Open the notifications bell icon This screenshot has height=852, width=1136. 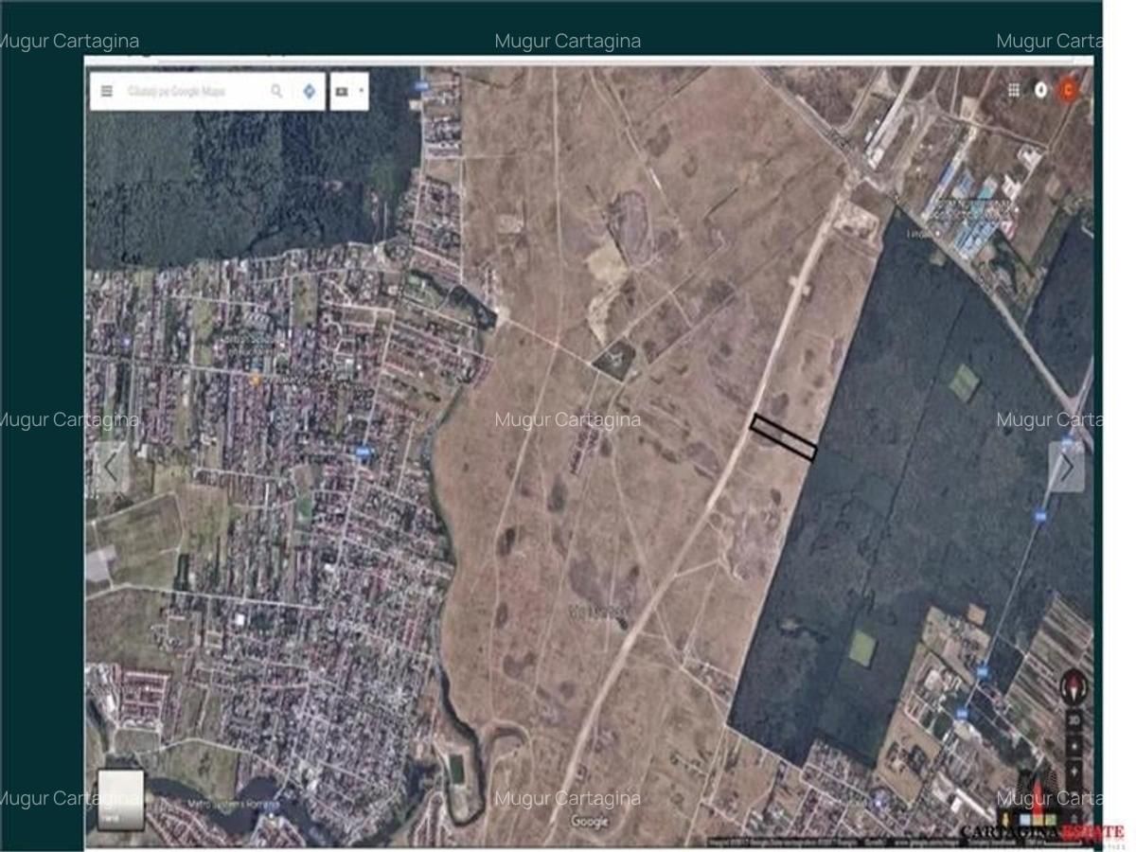point(1040,90)
